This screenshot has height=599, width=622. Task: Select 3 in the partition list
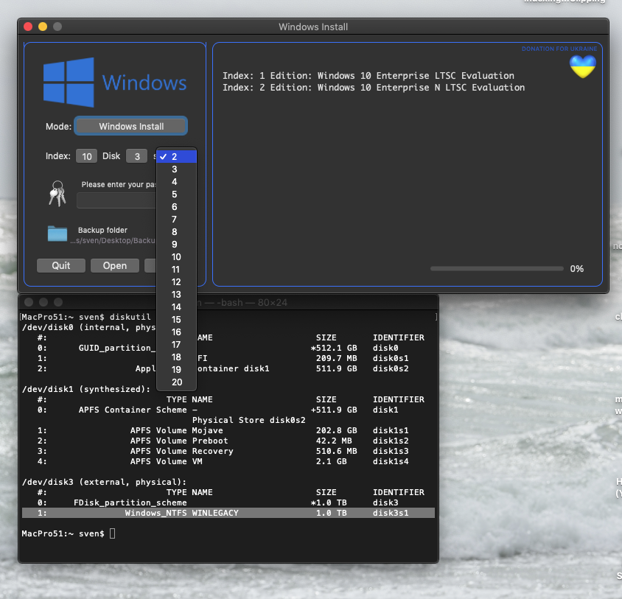click(177, 169)
